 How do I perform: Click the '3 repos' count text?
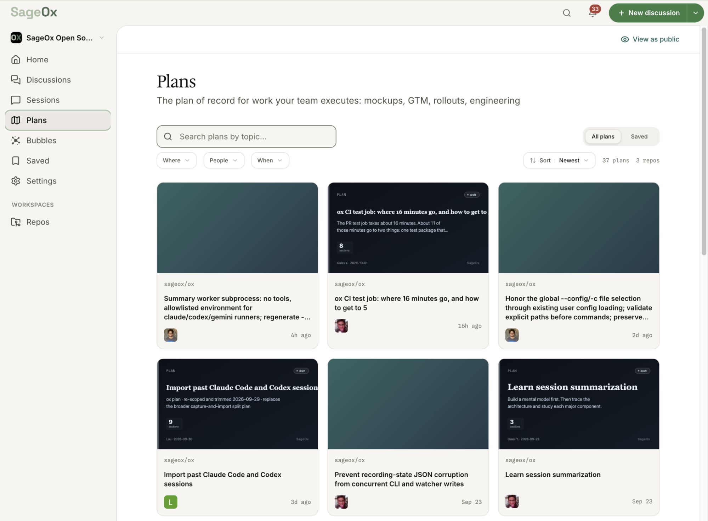pyautogui.click(x=647, y=160)
